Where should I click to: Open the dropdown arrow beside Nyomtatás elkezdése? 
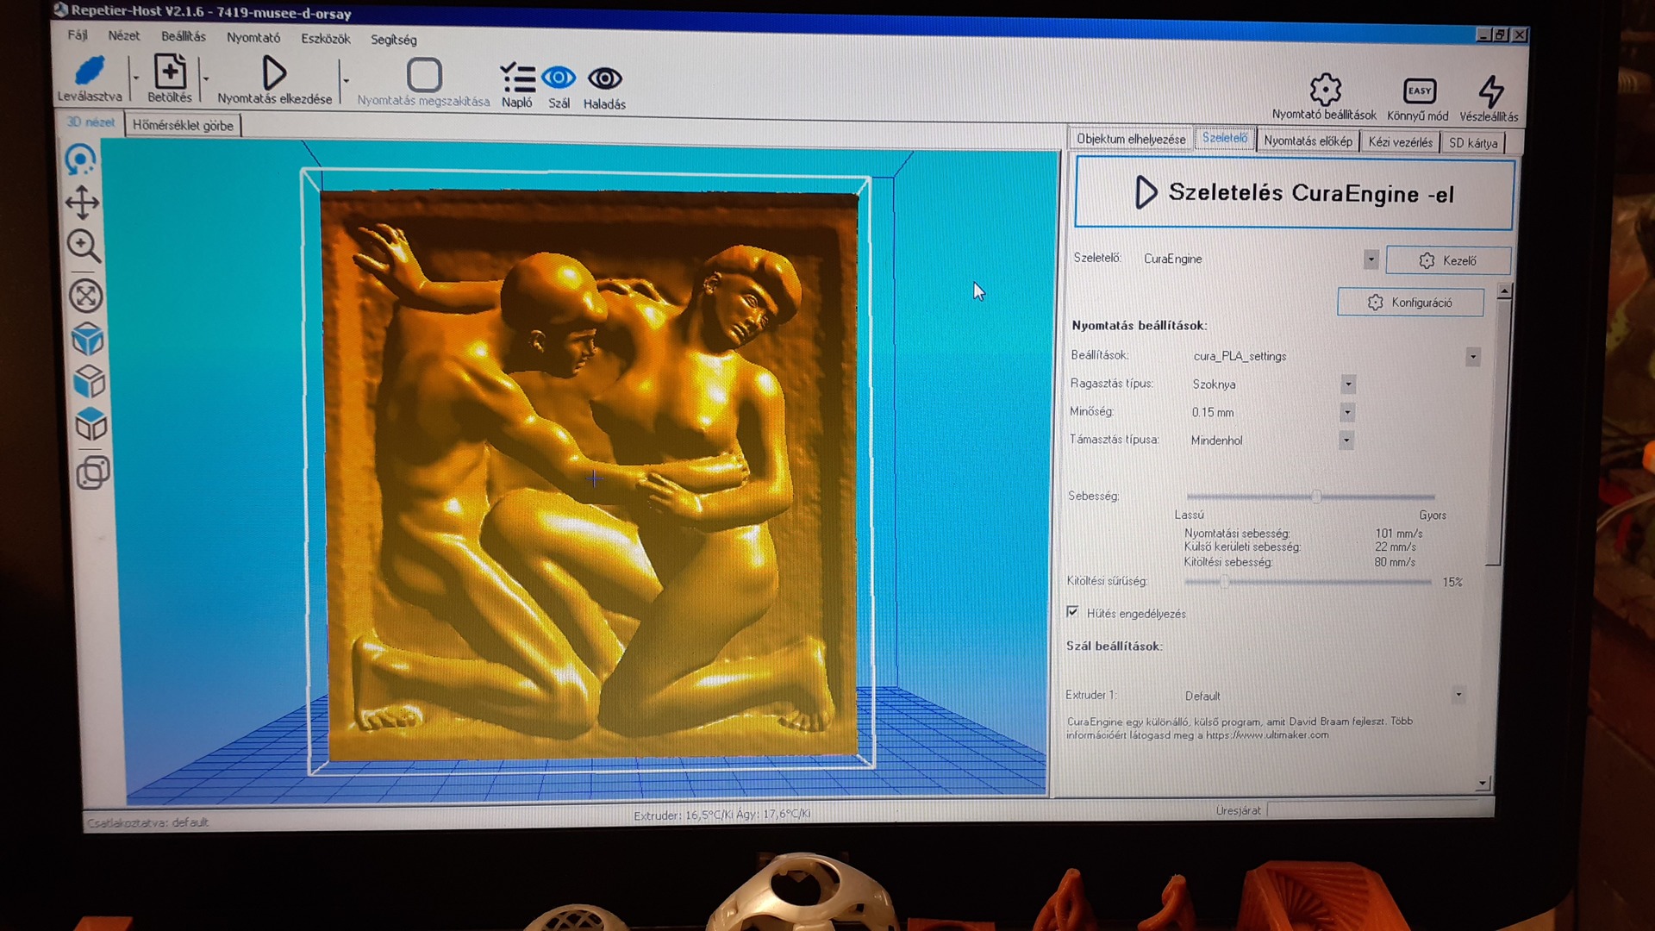coord(346,81)
